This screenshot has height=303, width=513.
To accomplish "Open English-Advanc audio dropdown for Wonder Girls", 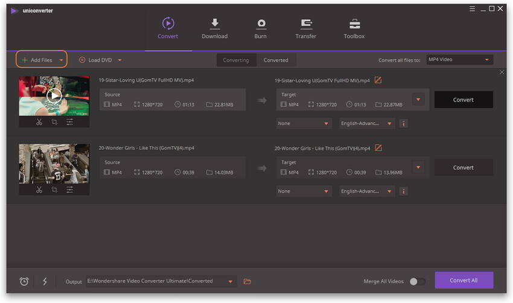I will pos(367,191).
